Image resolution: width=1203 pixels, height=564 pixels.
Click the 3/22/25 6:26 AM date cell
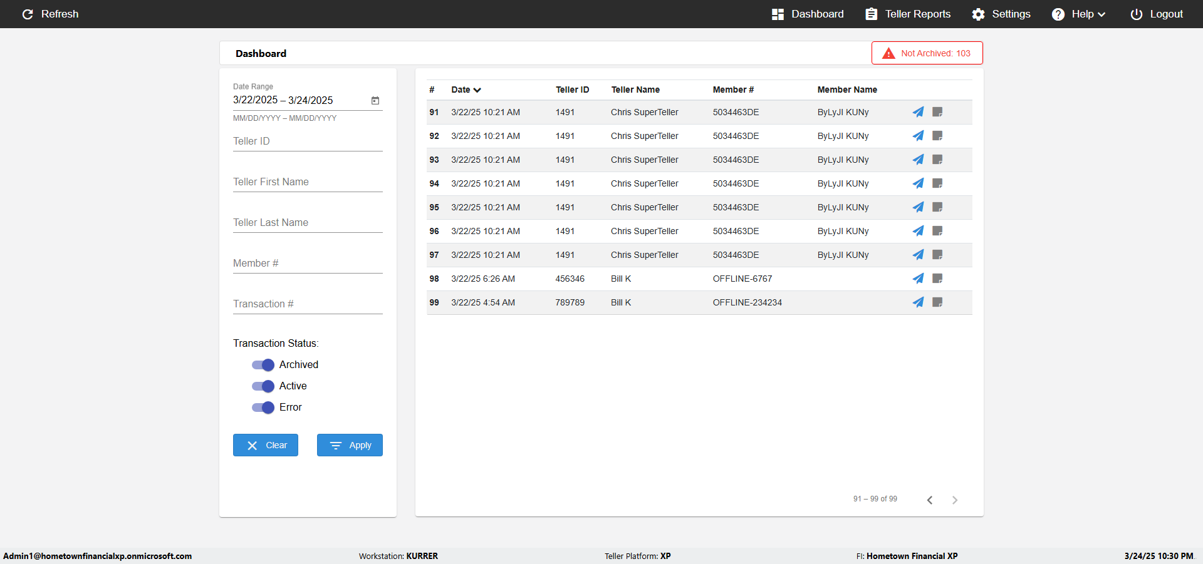tap(483, 279)
